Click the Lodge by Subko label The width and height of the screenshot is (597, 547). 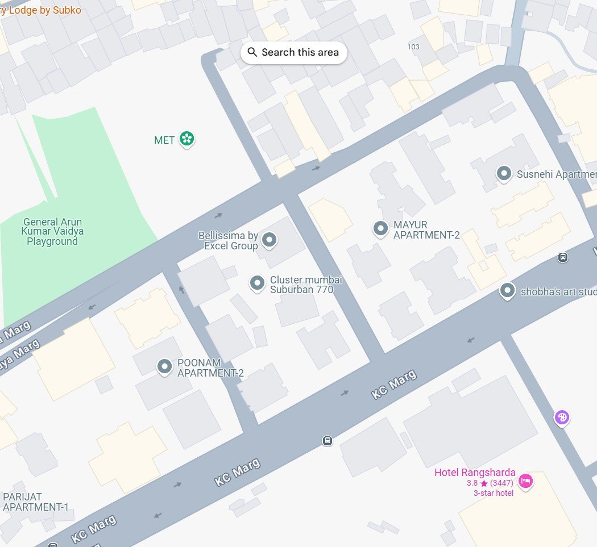[x=40, y=10]
